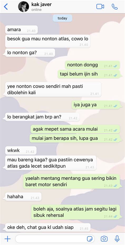Viewport: 125px width, 245px height.
Task: Select the message "lo berangkat jam brp an?"
Action: tap(42, 117)
